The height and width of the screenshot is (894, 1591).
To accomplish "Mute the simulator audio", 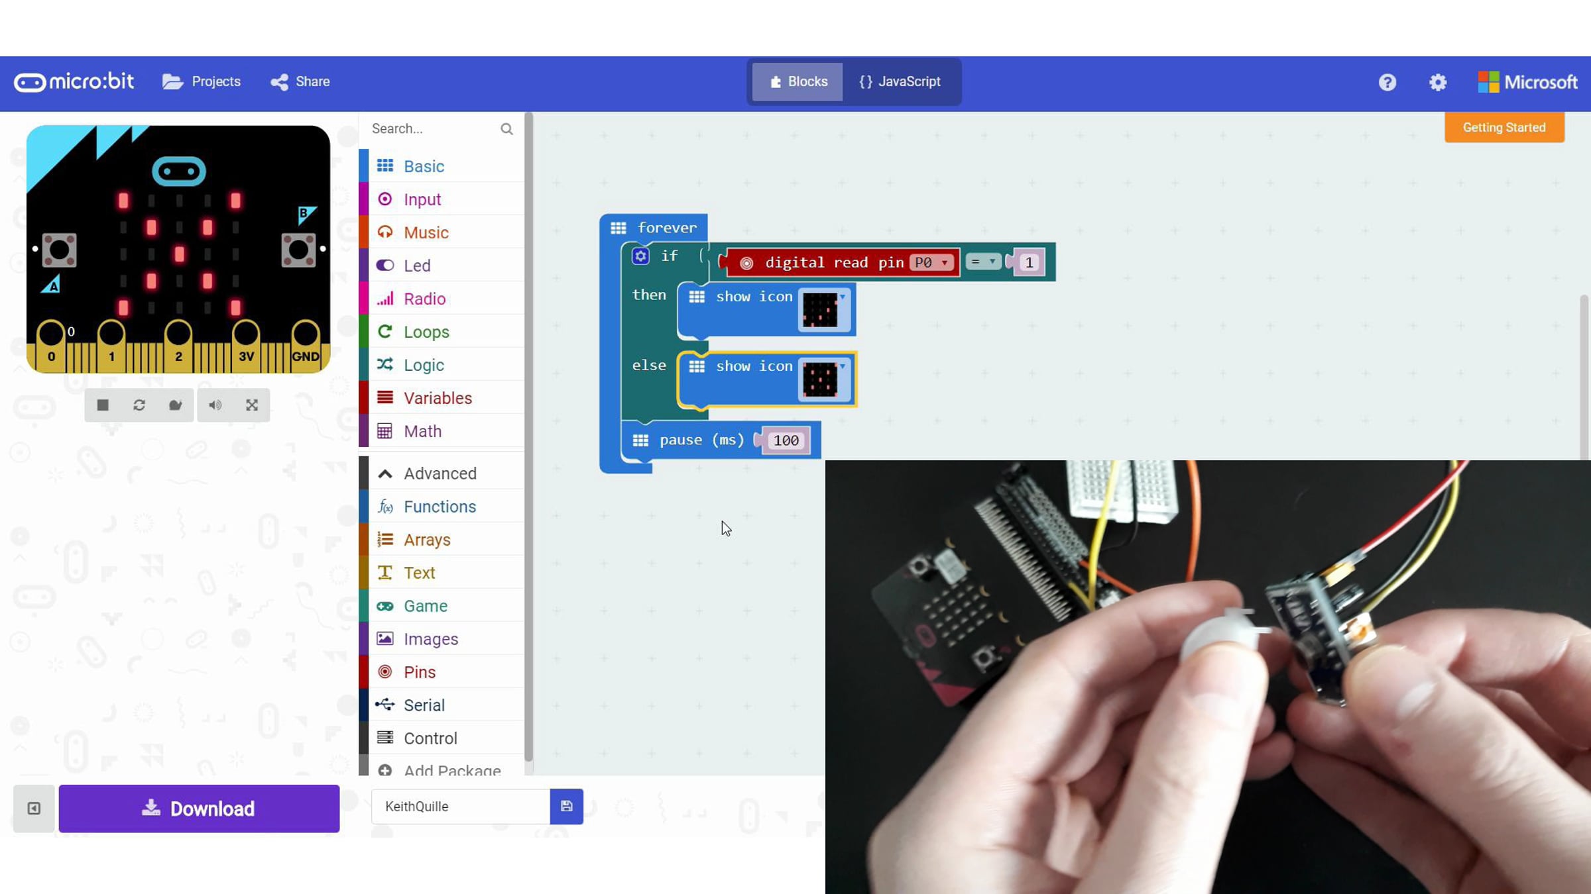I will click(215, 405).
